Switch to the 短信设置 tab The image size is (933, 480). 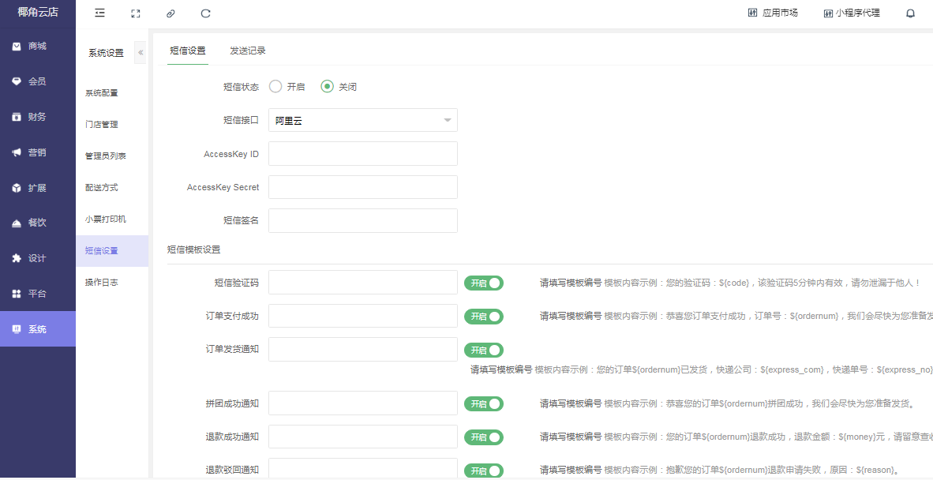pos(188,51)
